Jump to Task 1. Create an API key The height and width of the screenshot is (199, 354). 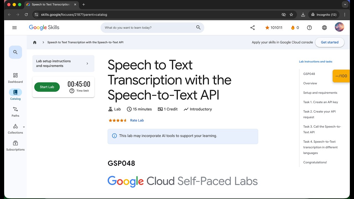pyautogui.click(x=321, y=102)
